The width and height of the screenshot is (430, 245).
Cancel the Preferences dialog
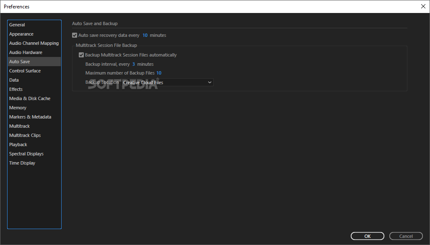pyautogui.click(x=406, y=236)
